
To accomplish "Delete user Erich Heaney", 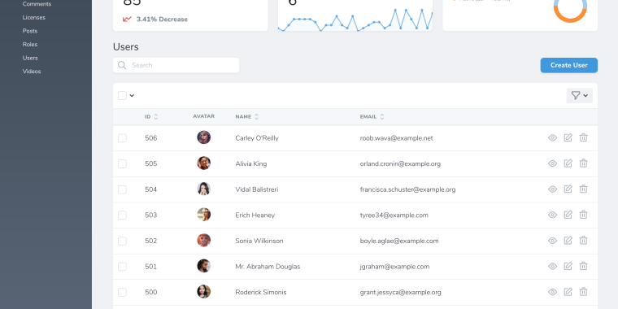I will (x=583, y=215).
